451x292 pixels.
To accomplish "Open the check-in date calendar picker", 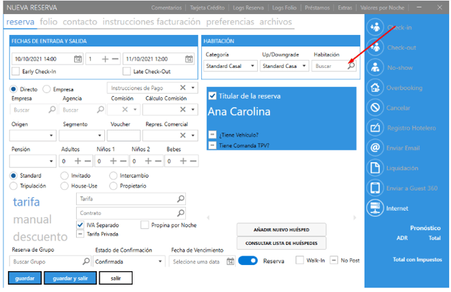I will (78, 59).
